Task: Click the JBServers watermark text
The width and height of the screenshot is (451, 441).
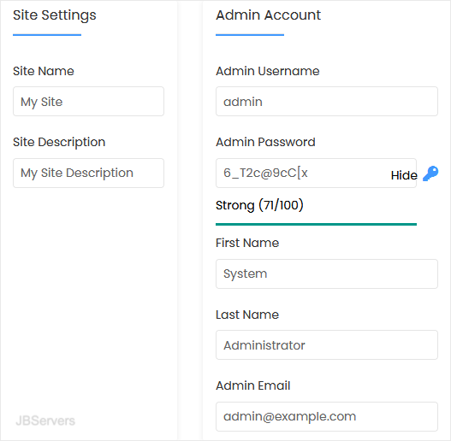Action: (45, 420)
